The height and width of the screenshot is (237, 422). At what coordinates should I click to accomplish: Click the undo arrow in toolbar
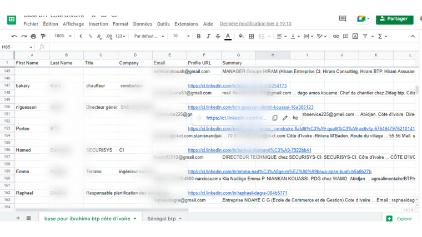14,36
